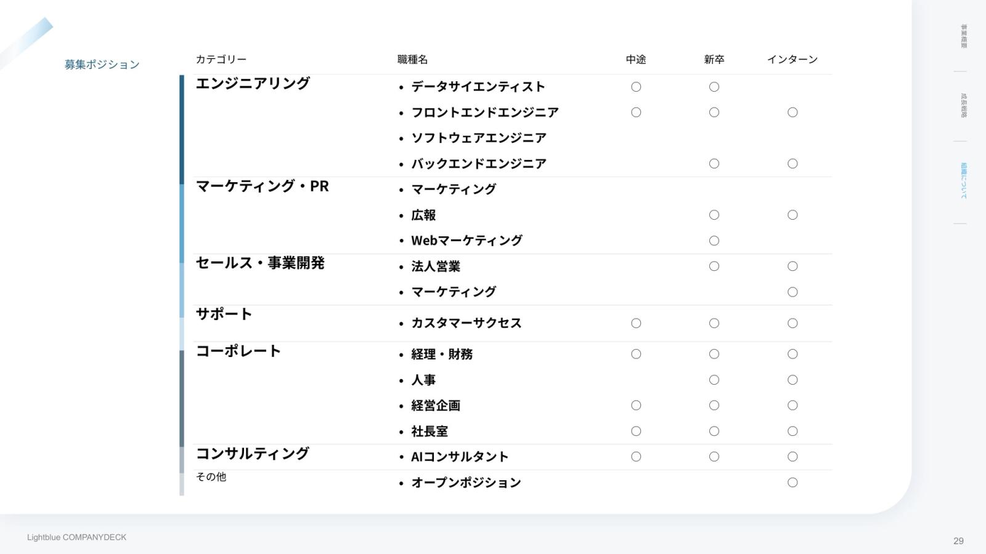This screenshot has width=986, height=554.
Task: Click the 社長室 job title
Action: pos(430,432)
